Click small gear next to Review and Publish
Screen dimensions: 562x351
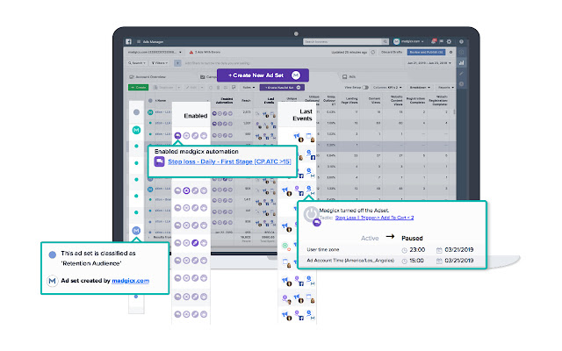pyautogui.click(x=450, y=53)
